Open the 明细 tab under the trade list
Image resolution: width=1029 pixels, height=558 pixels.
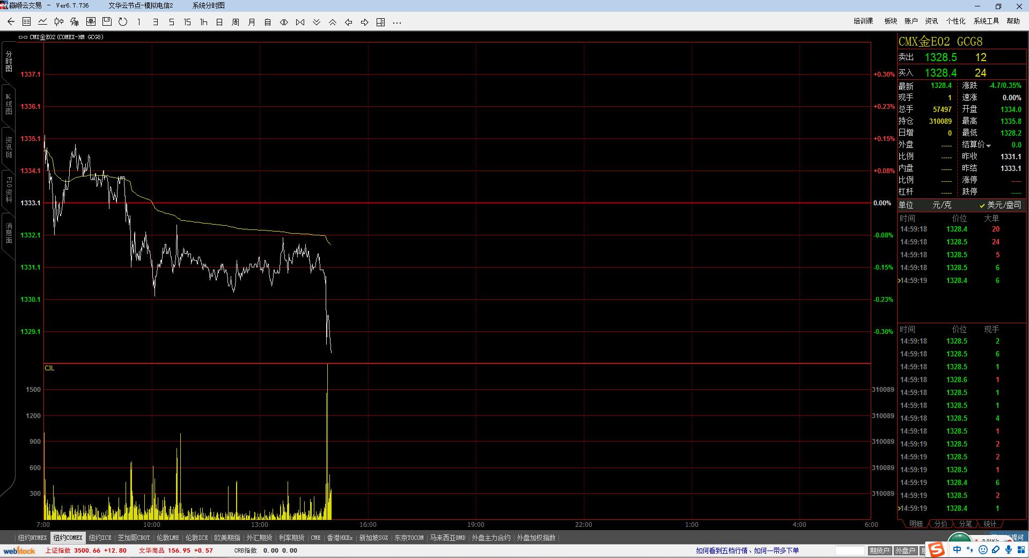pos(916,524)
